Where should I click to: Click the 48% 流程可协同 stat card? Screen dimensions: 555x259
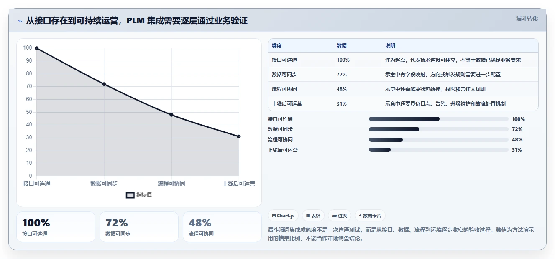coord(223,227)
